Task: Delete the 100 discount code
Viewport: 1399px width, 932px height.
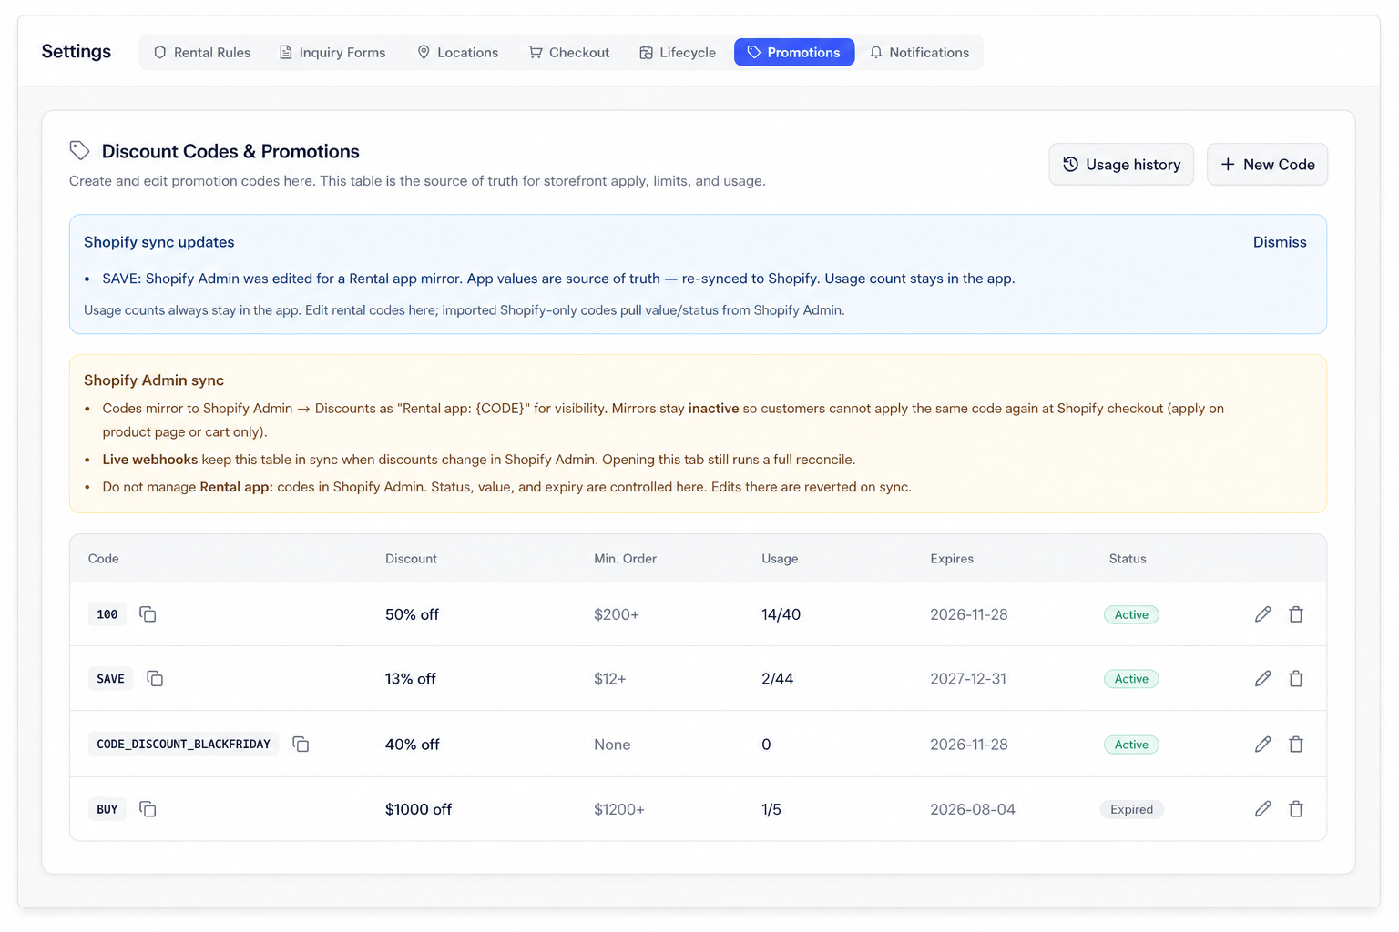Action: coord(1296,614)
